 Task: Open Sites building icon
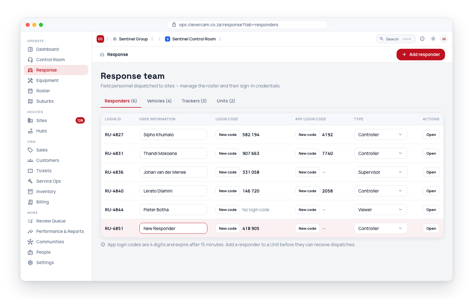tap(30, 121)
